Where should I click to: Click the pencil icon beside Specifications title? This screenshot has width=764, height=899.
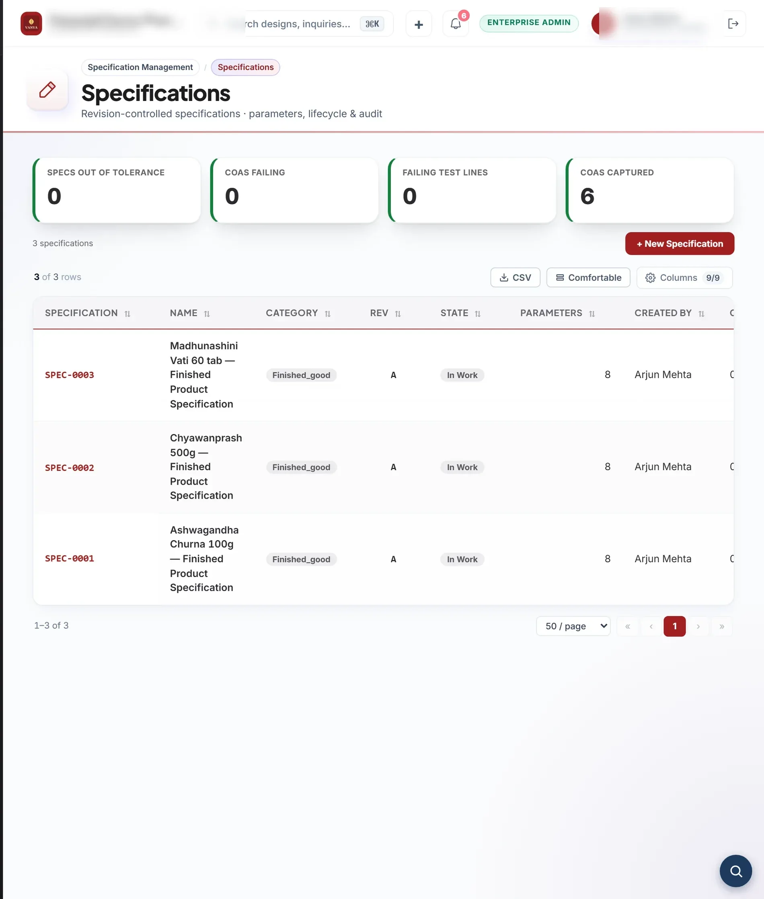pyautogui.click(x=47, y=90)
